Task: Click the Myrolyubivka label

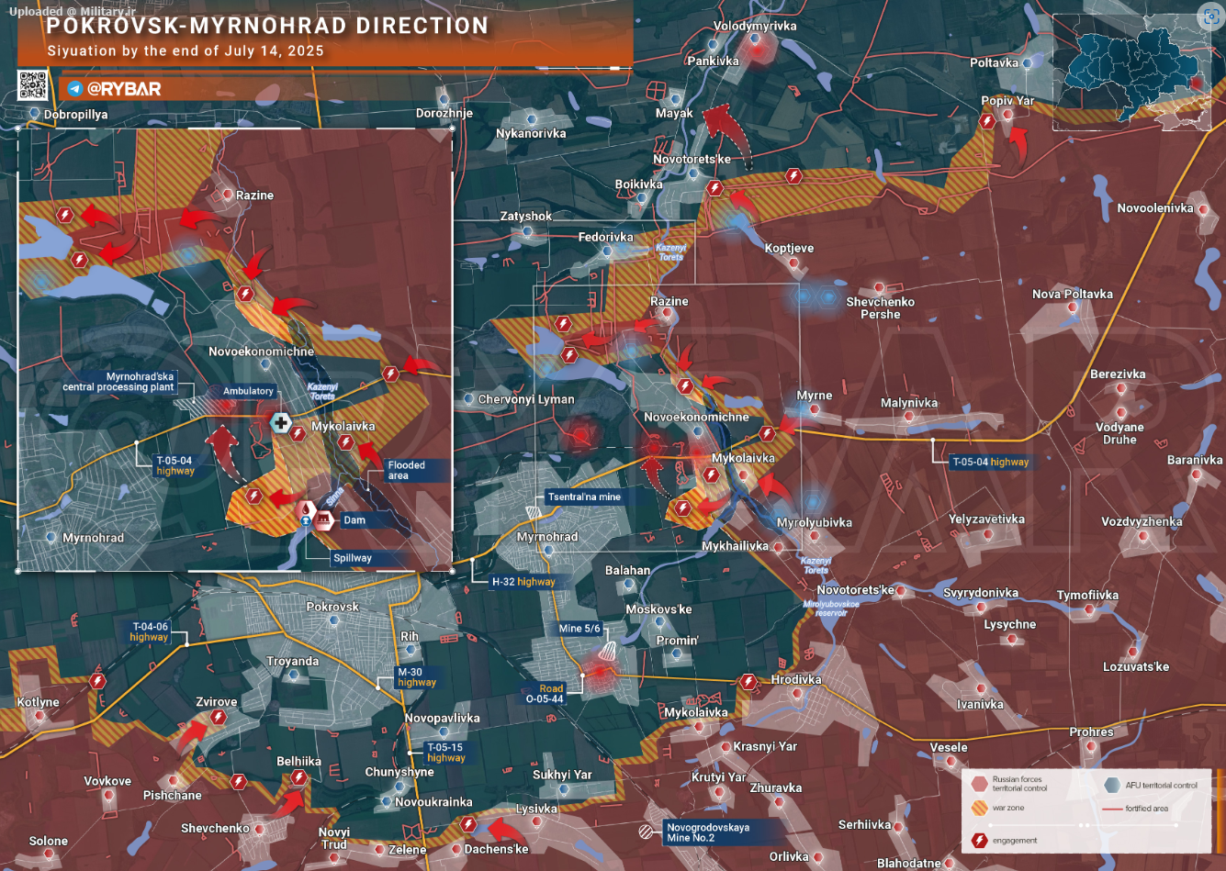Action: 815,523
